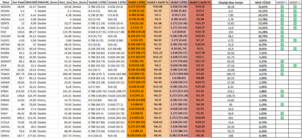Select HEDEF 1 checkmark in GENTS row
The width and height of the screenshot is (302, 138).
(x=282, y=24)
